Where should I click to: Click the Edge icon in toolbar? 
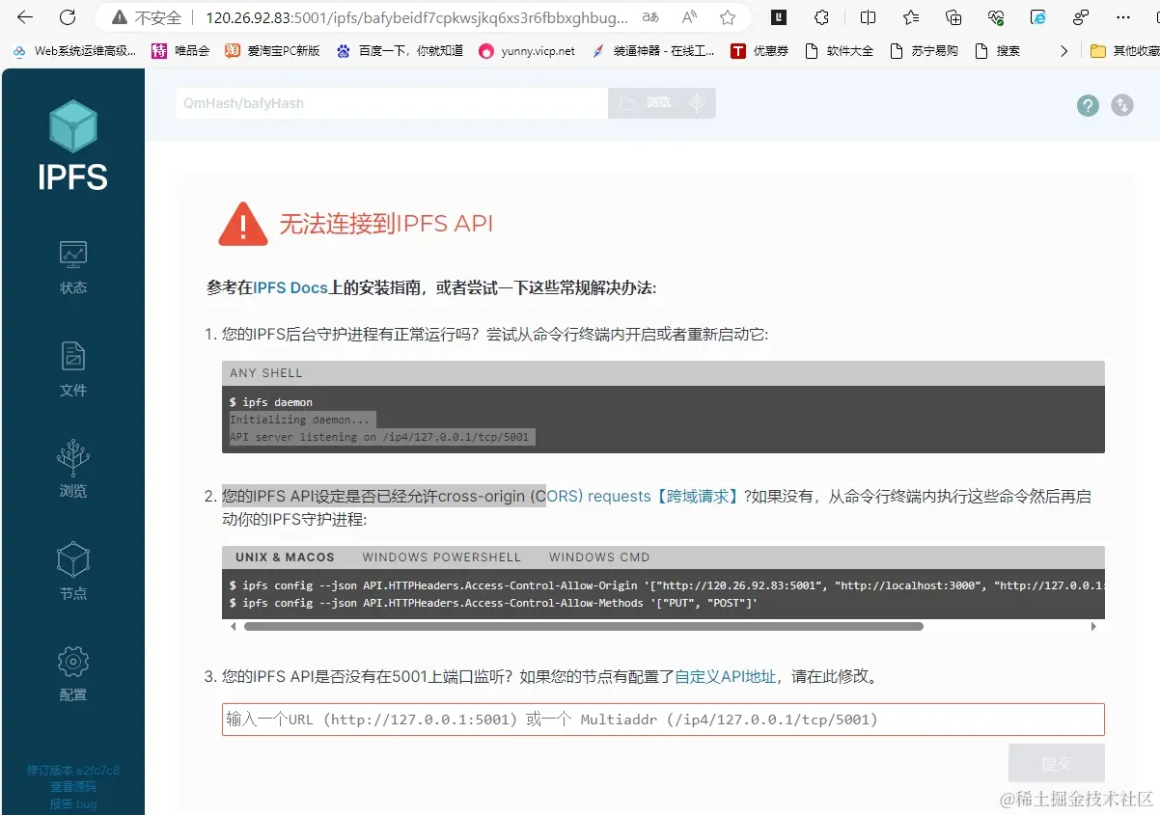point(1038,17)
